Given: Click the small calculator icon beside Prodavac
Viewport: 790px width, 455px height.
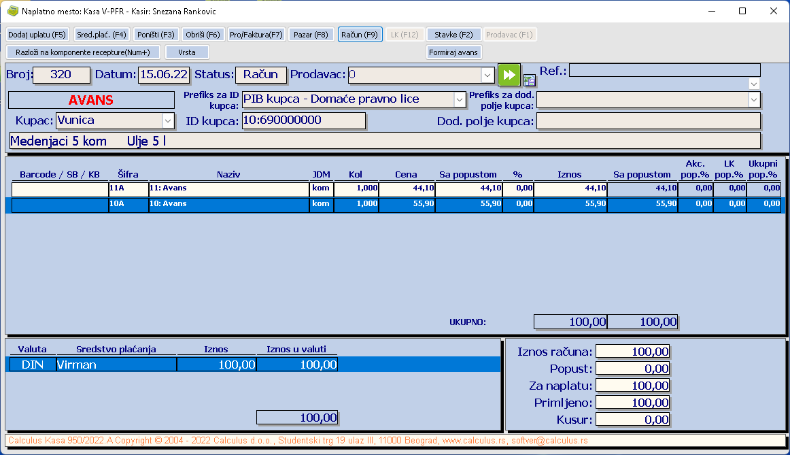Looking at the screenshot, I should pyautogui.click(x=529, y=80).
